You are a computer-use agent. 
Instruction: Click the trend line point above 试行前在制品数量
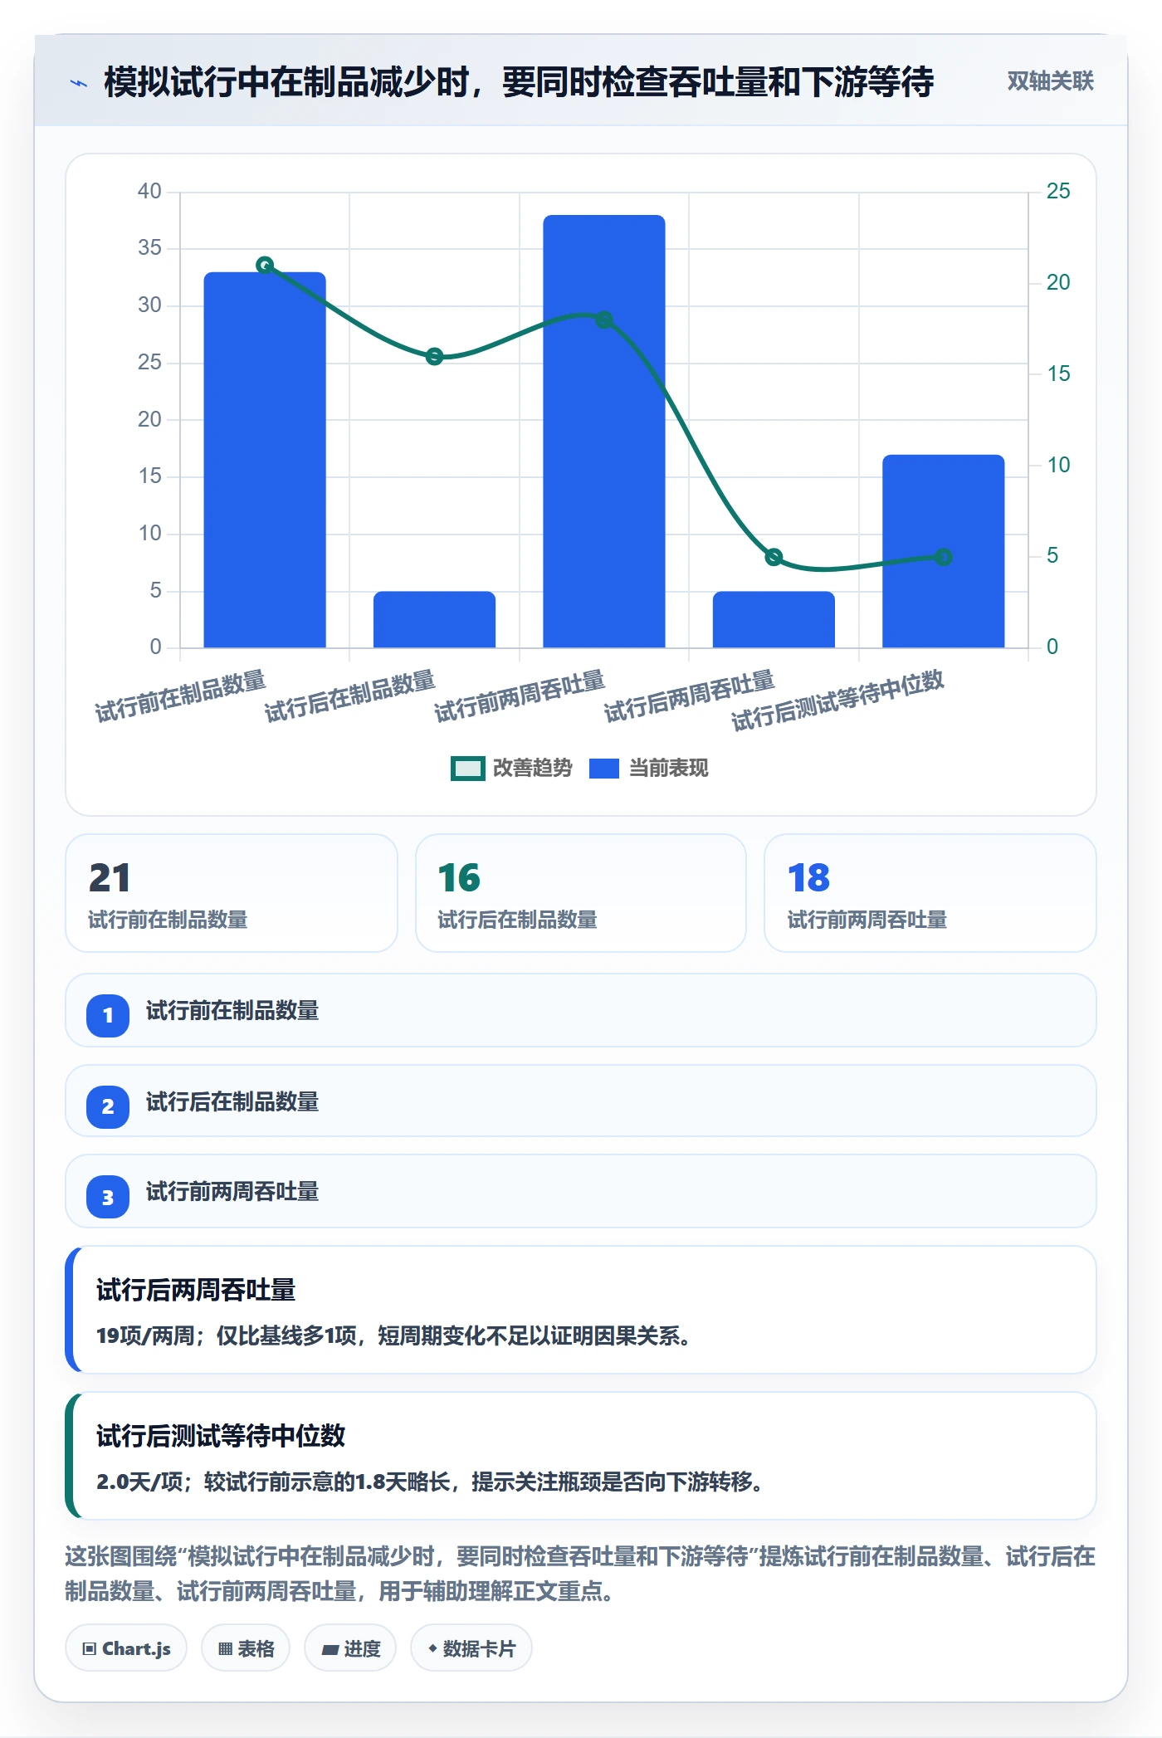click(x=265, y=266)
